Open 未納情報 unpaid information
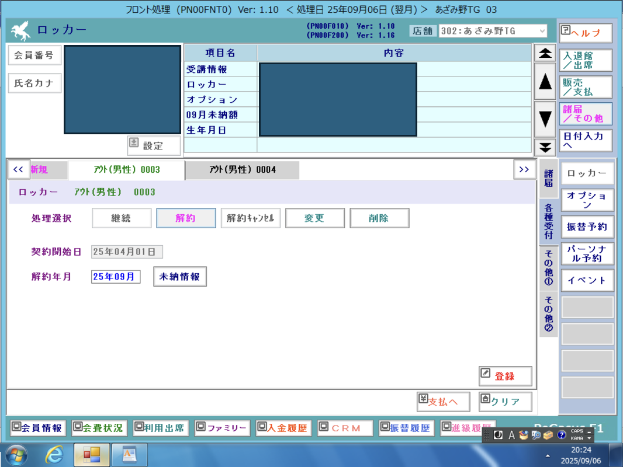 click(x=180, y=277)
